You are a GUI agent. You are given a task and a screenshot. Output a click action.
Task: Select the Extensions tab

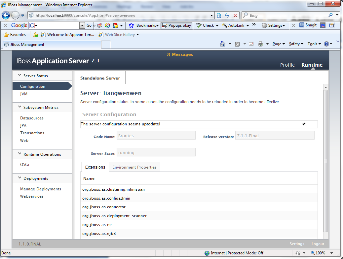pos(95,167)
